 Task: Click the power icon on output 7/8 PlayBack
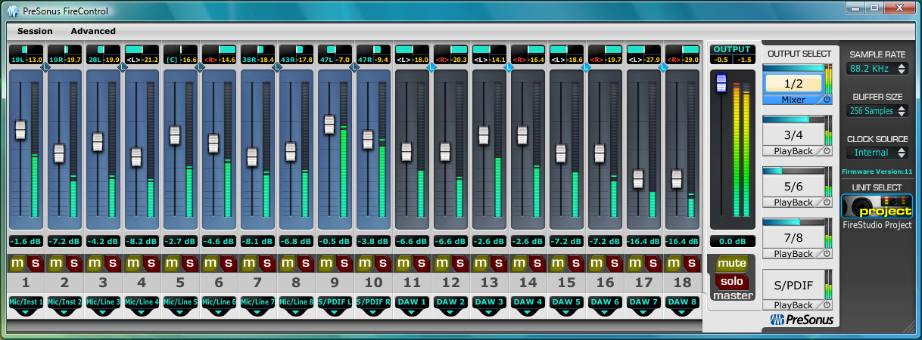click(x=827, y=254)
